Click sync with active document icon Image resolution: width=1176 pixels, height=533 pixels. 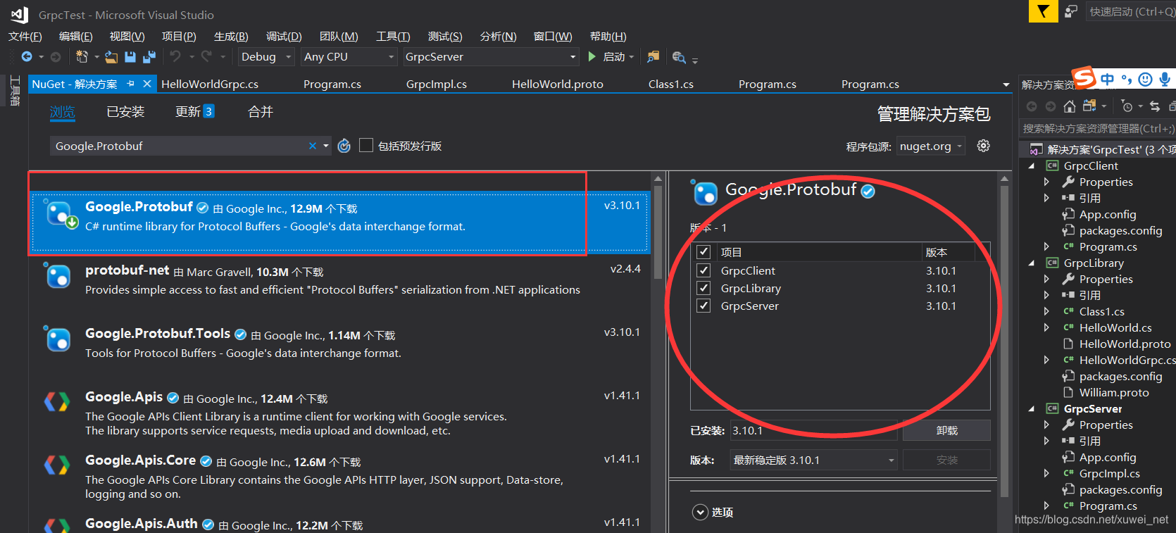click(1155, 106)
